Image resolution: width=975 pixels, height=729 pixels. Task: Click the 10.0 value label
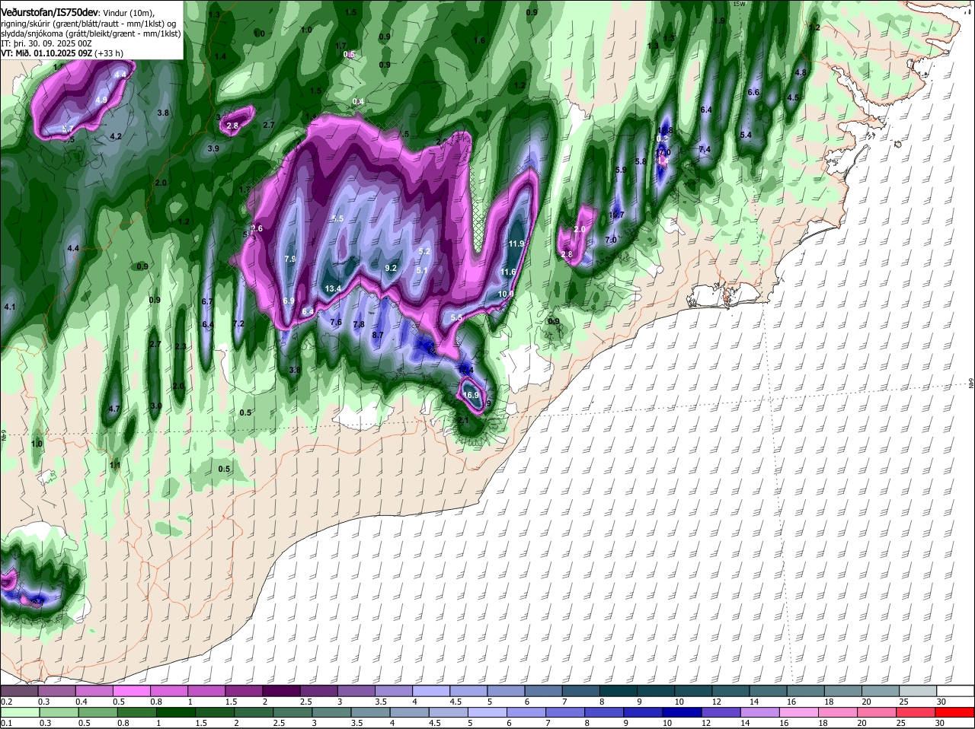pyautogui.click(x=506, y=294)
